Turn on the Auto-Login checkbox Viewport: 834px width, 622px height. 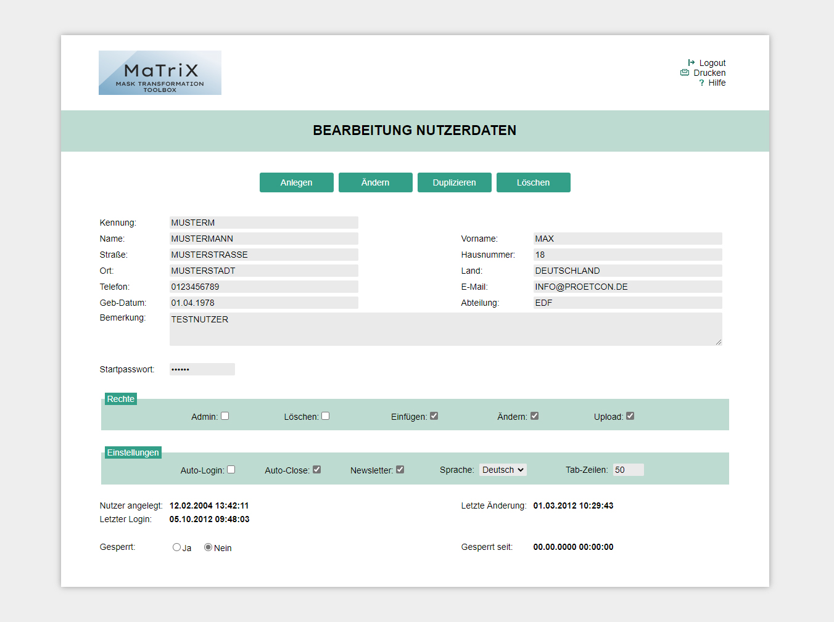click(x=231, y=470)
